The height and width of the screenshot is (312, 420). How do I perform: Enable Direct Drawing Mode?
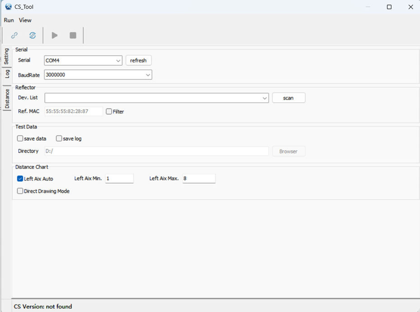20,191
